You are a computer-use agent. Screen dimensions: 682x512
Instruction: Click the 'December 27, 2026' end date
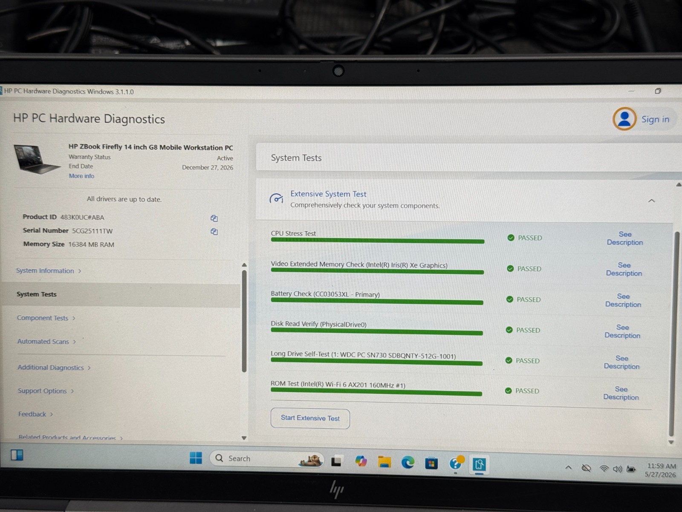(208, 167)
